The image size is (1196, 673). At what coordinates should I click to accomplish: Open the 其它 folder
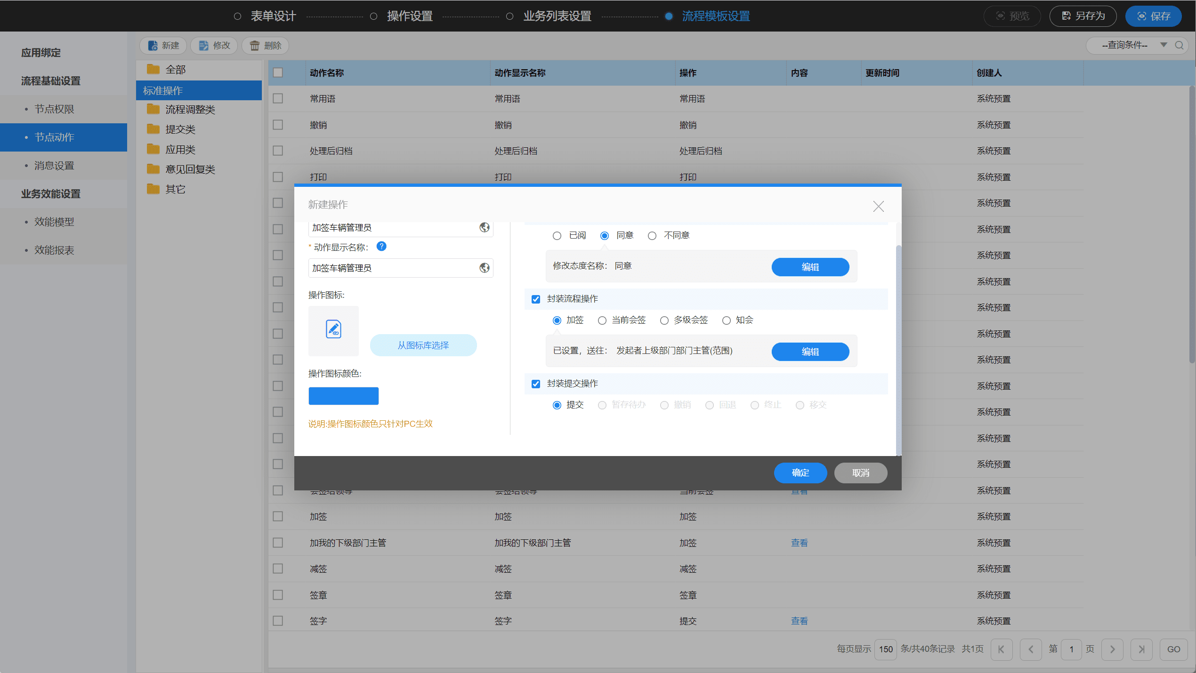166,189
